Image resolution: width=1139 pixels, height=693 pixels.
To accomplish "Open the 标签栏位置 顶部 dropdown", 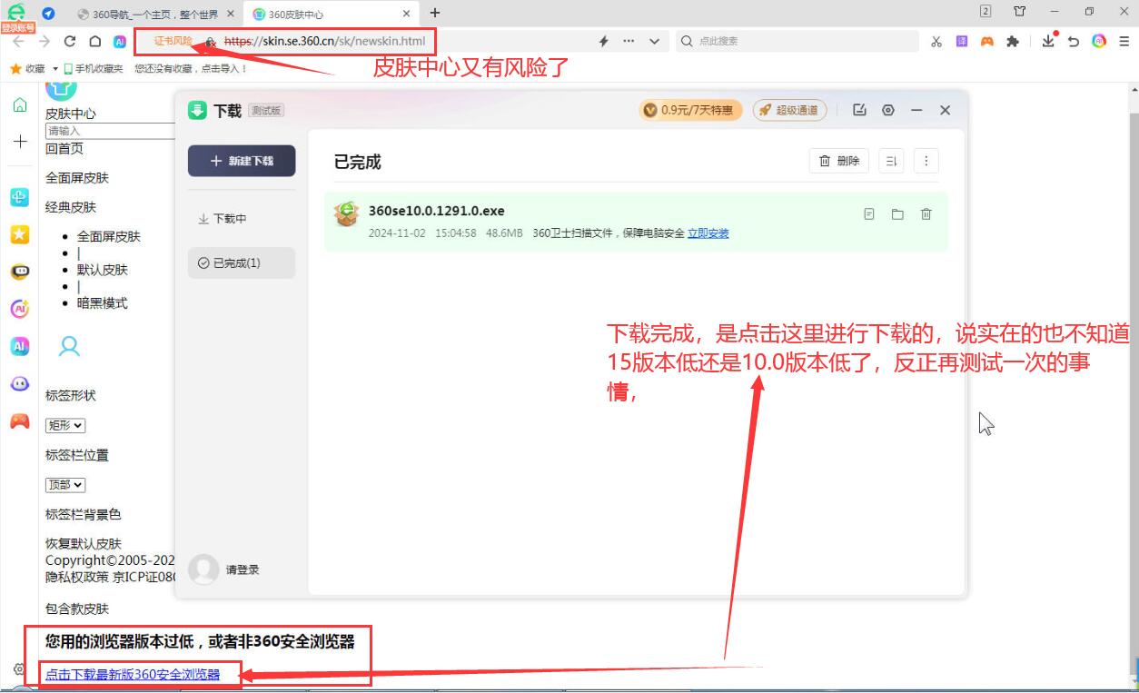I will click(x=65, y=485).
